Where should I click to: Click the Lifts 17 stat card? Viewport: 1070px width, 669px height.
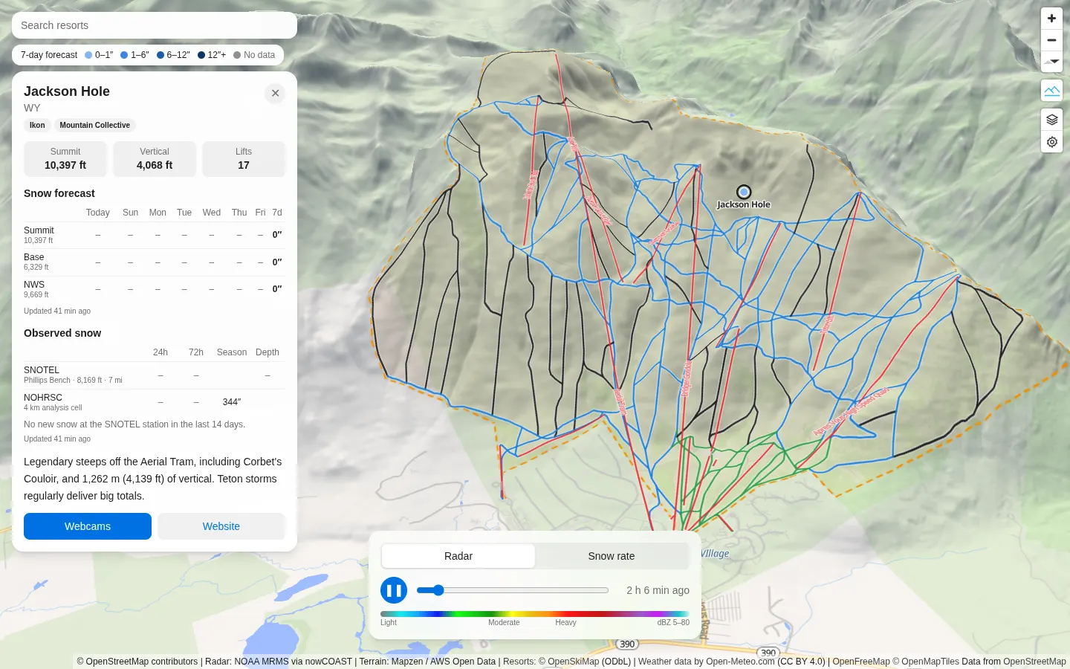pyautogui.click(x=244, y=159)
